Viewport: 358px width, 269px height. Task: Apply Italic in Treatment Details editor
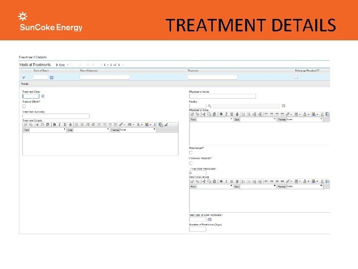point(60,125)
